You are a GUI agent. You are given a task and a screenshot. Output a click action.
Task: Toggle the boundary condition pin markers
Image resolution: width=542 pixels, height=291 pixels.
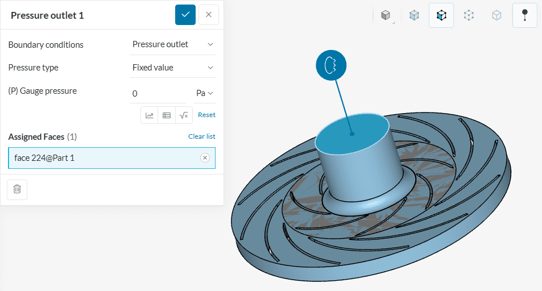[x=524, y=15]
